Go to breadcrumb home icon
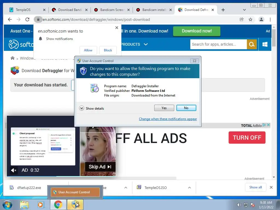This screenshot has width=280, height=210. [x=13, y=58]
